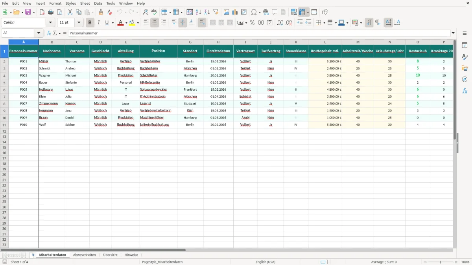The height and width of the screenshot is (265, 472).
Task: Switch to the Hinweise sheet tab
Action: [x=131, y=255]
